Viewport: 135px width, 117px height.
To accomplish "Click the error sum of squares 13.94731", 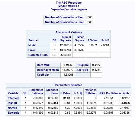I will 65,50.
